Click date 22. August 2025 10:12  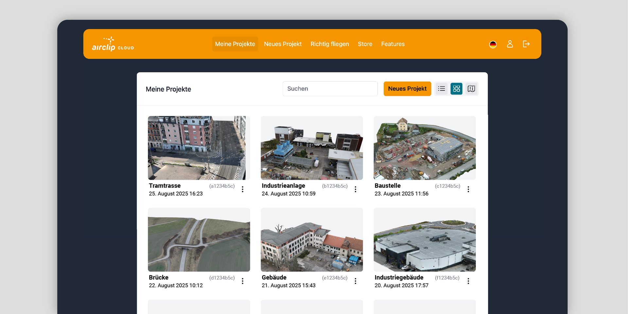pyautogui.click(x=176, y=286)
